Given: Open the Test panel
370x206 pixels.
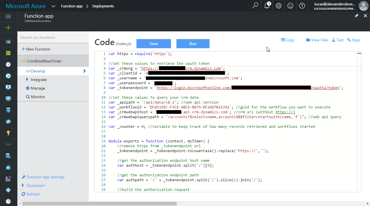Looking at the screenshot, I should 338,40.
